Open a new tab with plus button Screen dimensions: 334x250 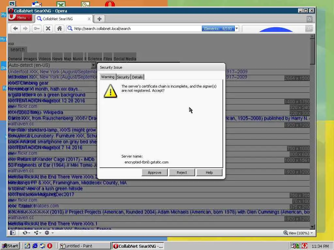click(99, 19)
